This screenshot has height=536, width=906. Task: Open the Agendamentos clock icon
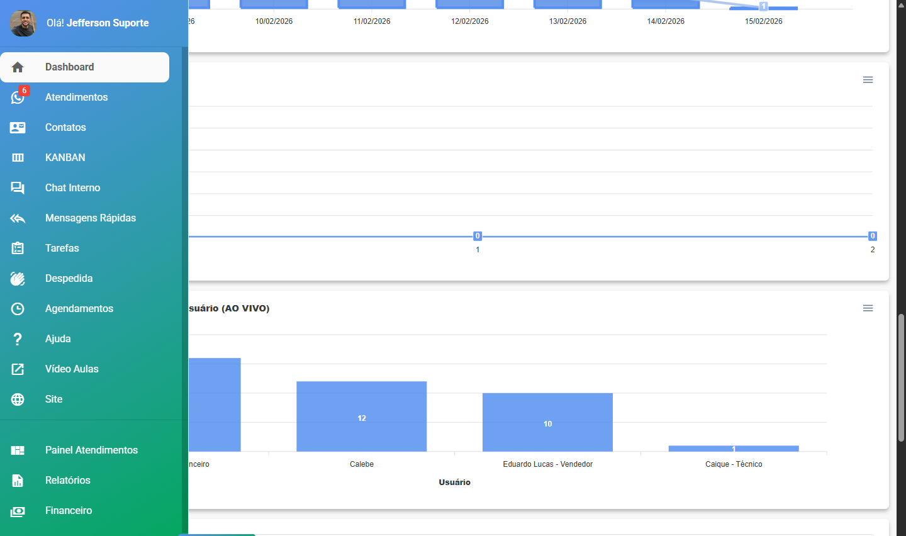point(18,309)
